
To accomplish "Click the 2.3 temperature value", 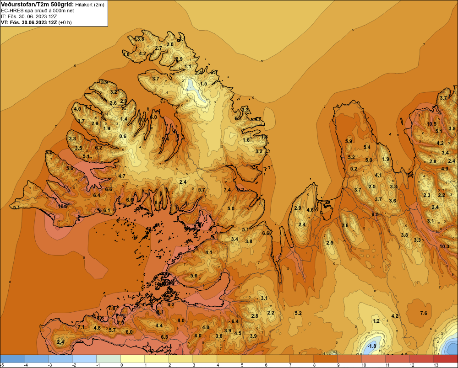I will tap(427, 195).
